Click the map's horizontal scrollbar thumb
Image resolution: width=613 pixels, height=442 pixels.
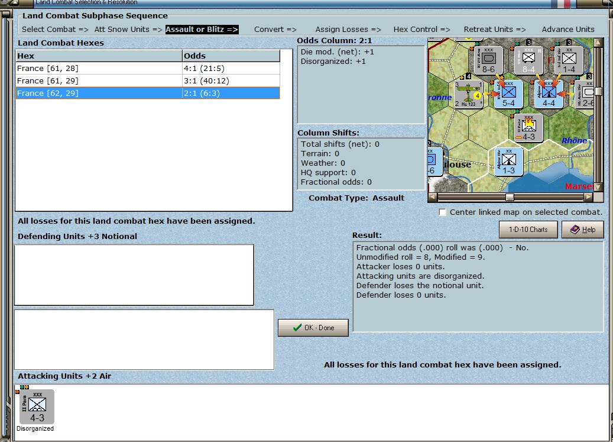coord(510,197)
